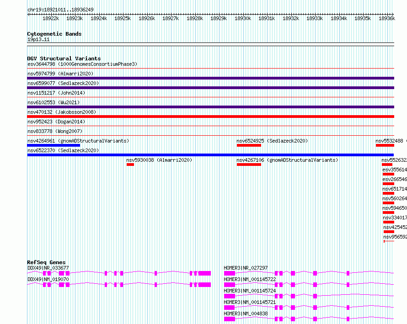Open variant nsv833778 (Wong2007) label
The image size is (407, 324).
click(55, 131)
